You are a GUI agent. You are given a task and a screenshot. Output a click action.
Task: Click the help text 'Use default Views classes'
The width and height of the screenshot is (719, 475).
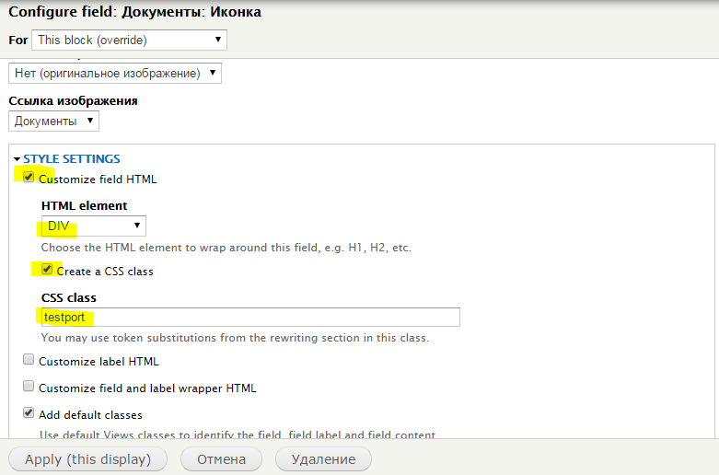pyautogui.click(x=238, y=434)
